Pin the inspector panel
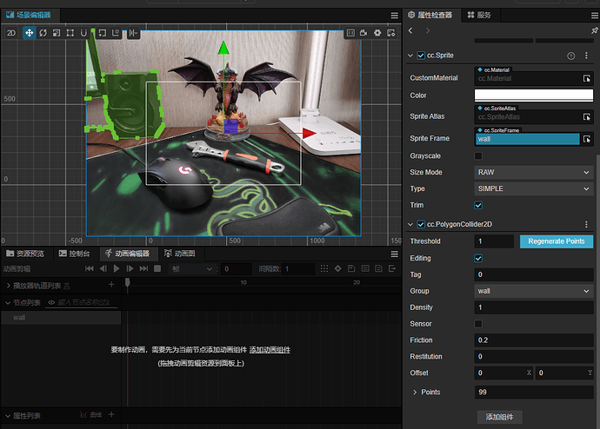This screenshot has height=429, width=600. (594, 30)
